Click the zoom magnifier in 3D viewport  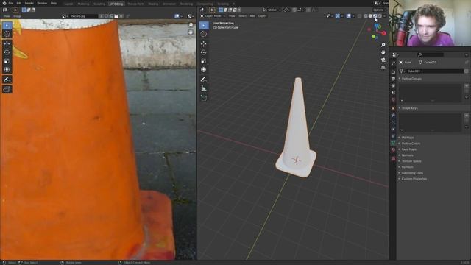tap(383, 45)
